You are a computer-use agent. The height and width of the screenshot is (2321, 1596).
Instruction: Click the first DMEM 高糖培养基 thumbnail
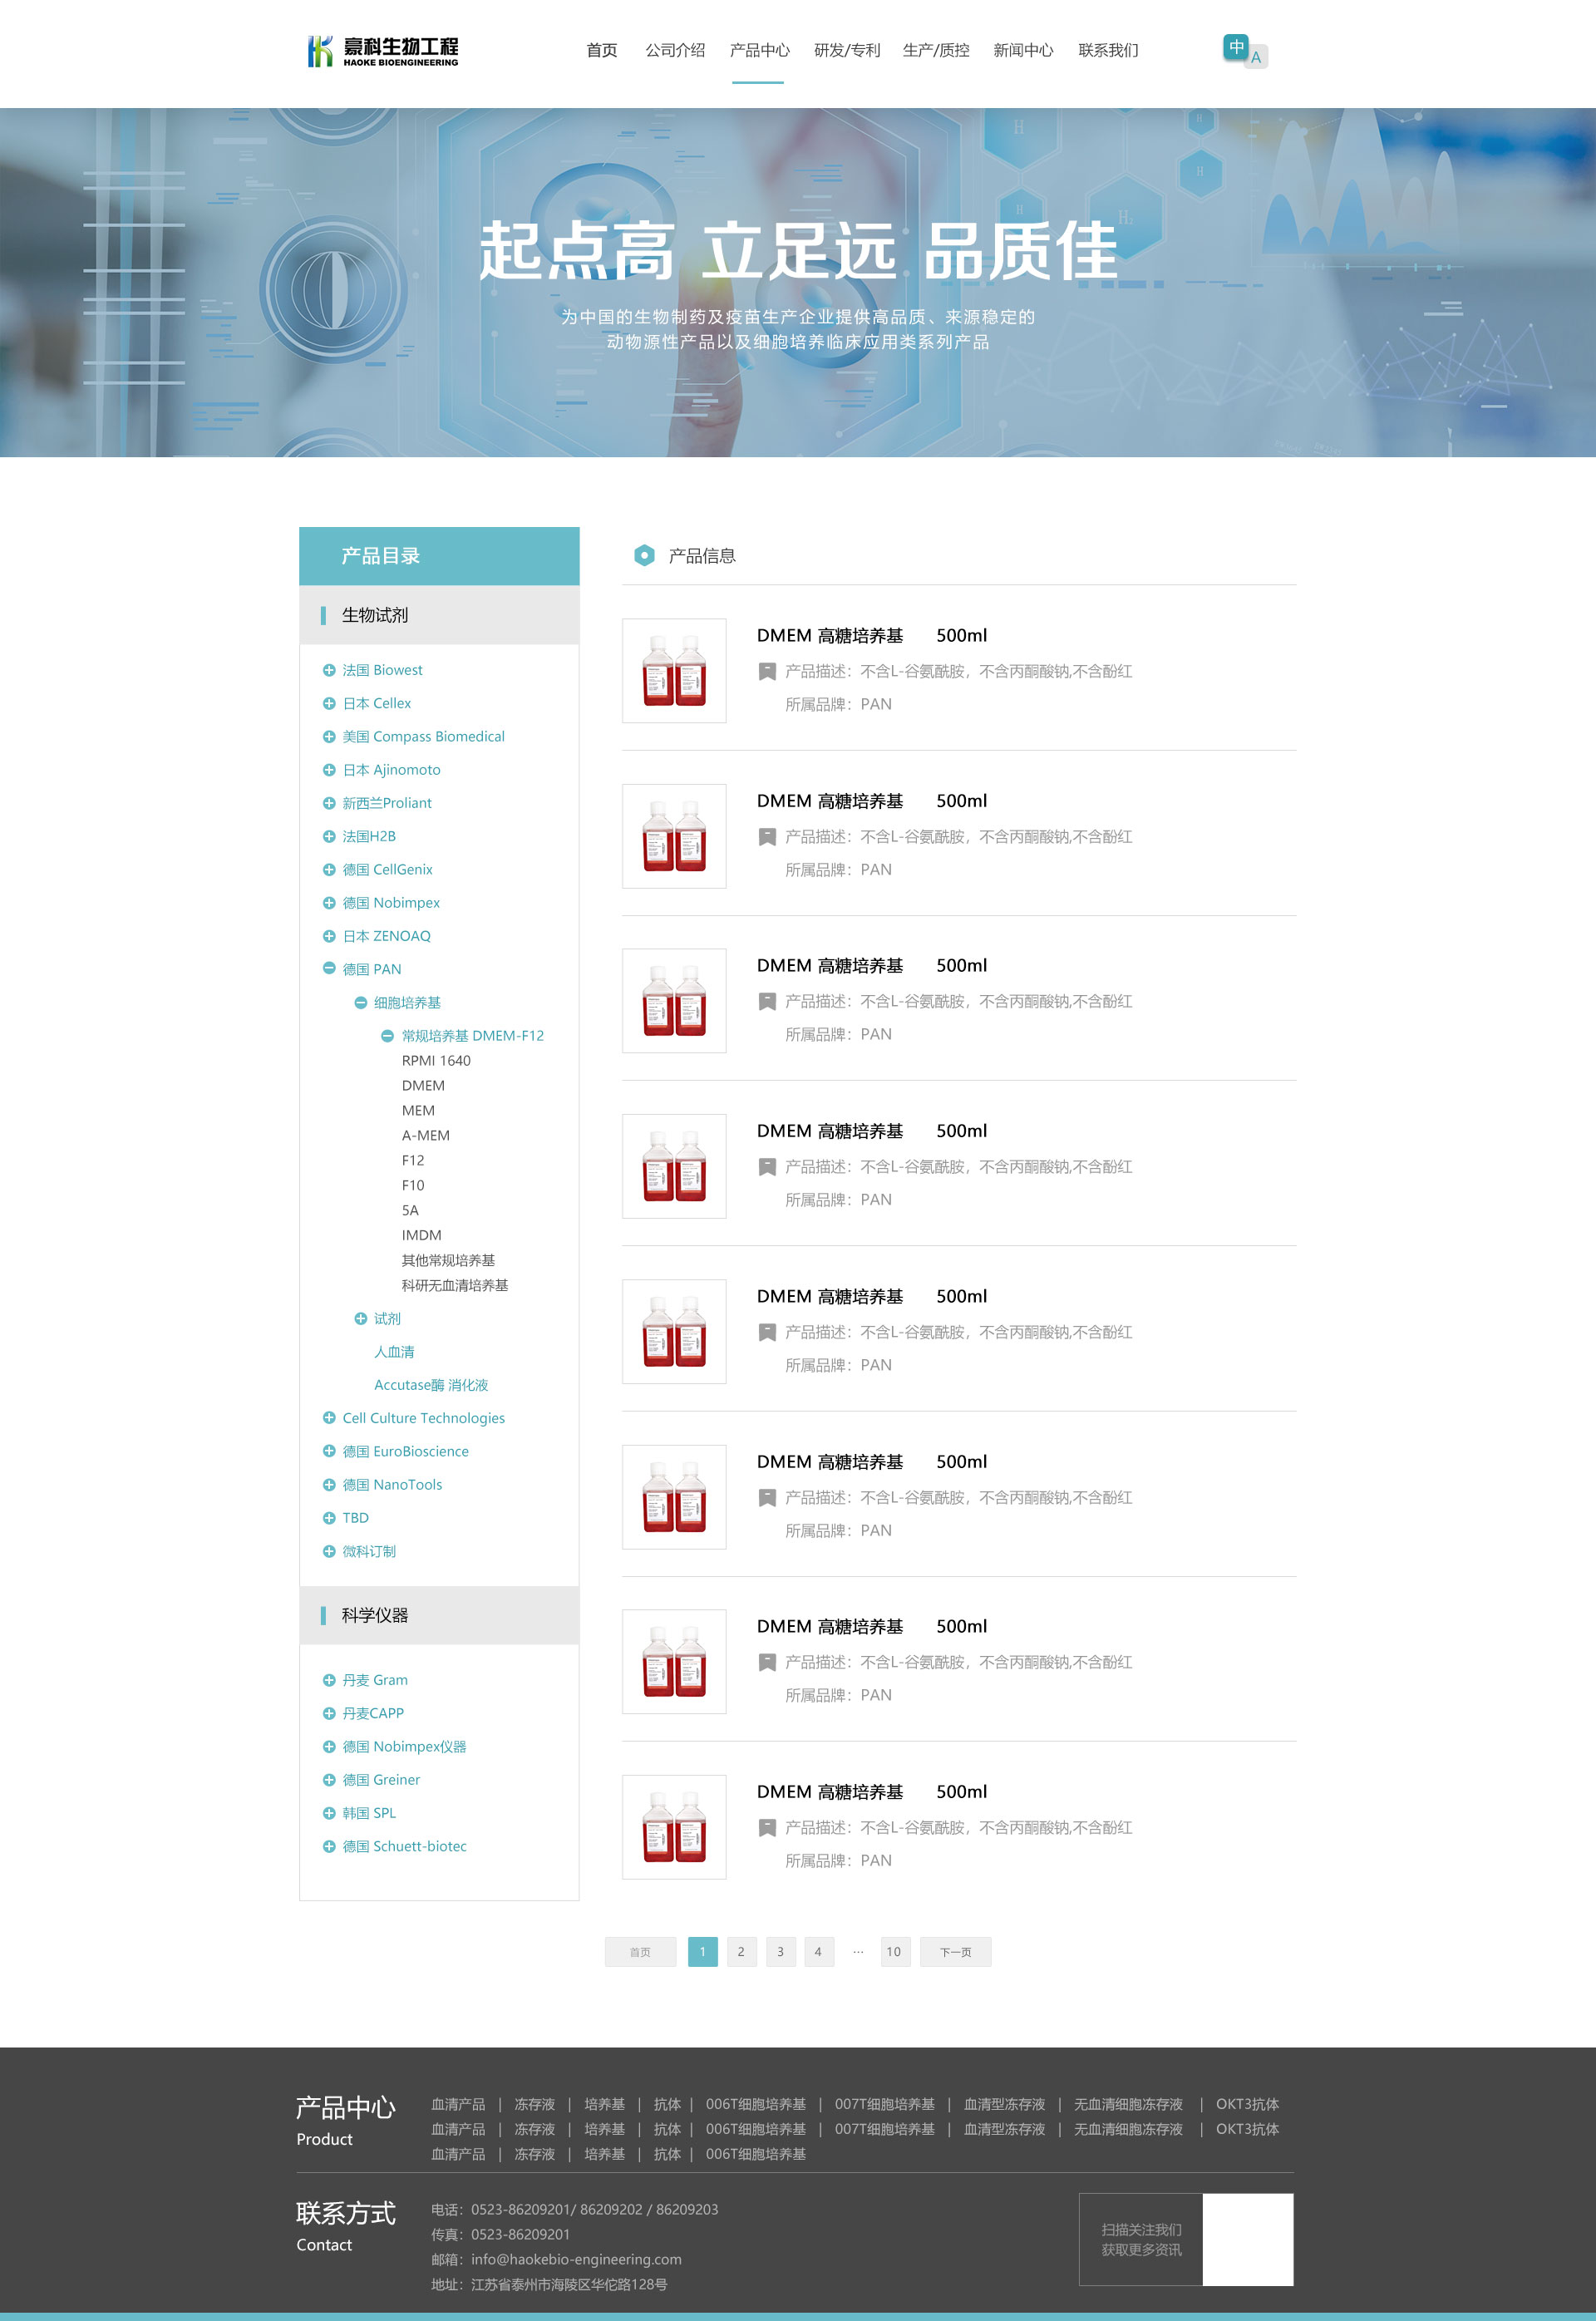(x=676, y=670)
